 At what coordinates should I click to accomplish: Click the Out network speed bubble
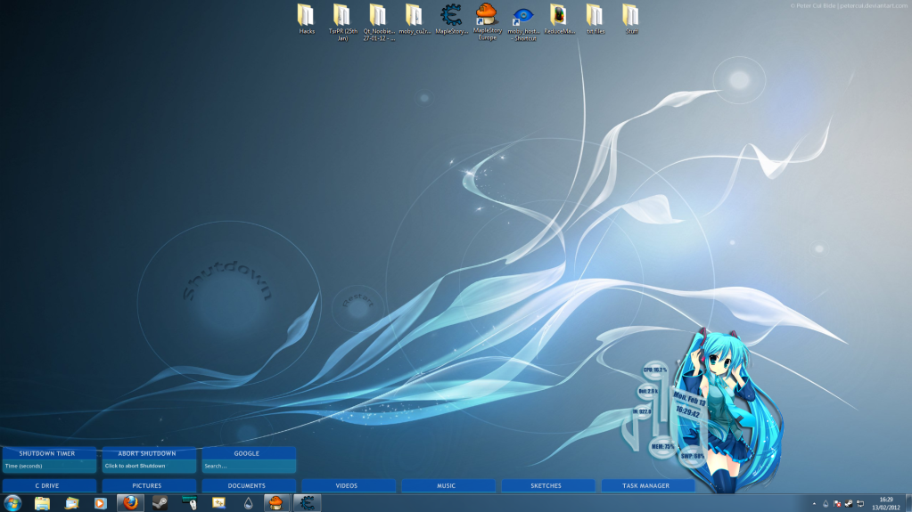tap(648, 392)
